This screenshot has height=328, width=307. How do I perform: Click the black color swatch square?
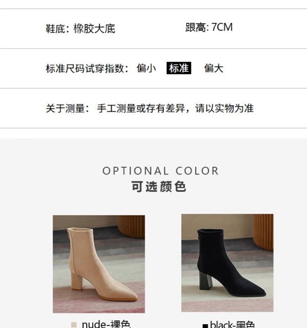[205, 326]
